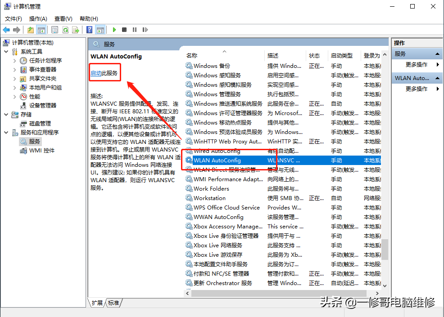
Task: Select the Services (服务) tree node
Action: (35, 141)
